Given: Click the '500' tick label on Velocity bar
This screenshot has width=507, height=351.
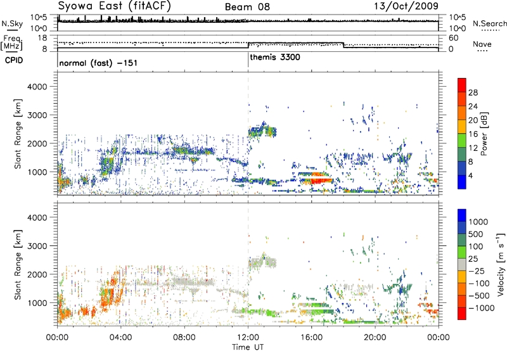Looking at the screenshot, I should pyautogui.click(x=476, y=234).
